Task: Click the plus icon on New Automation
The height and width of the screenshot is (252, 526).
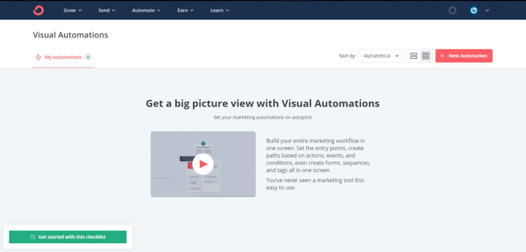Action: pos(442,56)
